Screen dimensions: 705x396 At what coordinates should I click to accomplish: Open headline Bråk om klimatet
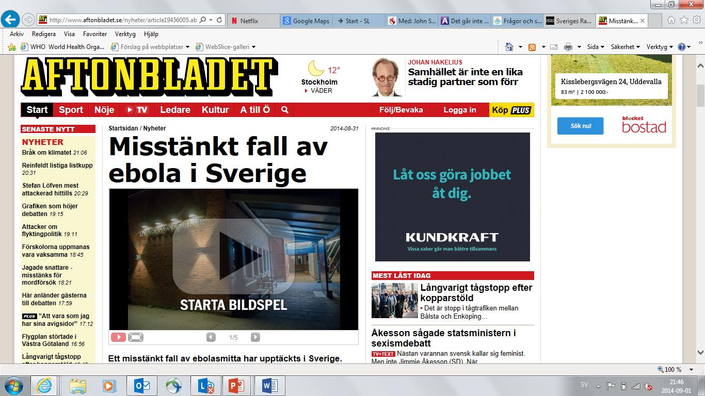coord(46,153)
